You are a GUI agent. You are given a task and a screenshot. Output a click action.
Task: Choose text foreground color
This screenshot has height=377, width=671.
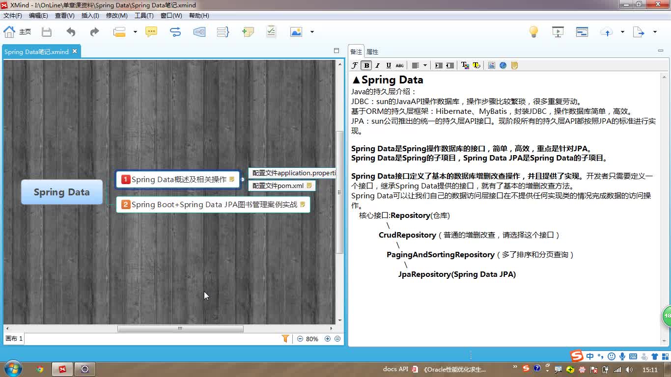[465, 65]
